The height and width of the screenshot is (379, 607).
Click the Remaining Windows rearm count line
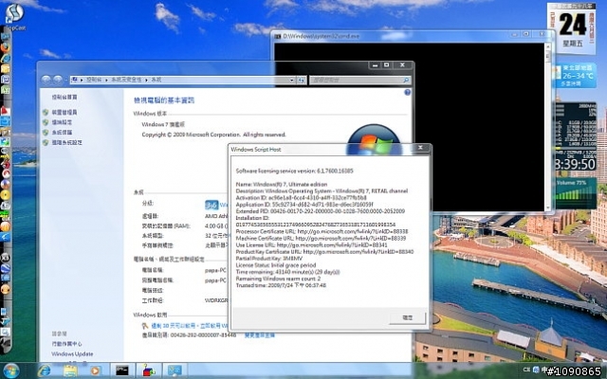tap(278, 279)
